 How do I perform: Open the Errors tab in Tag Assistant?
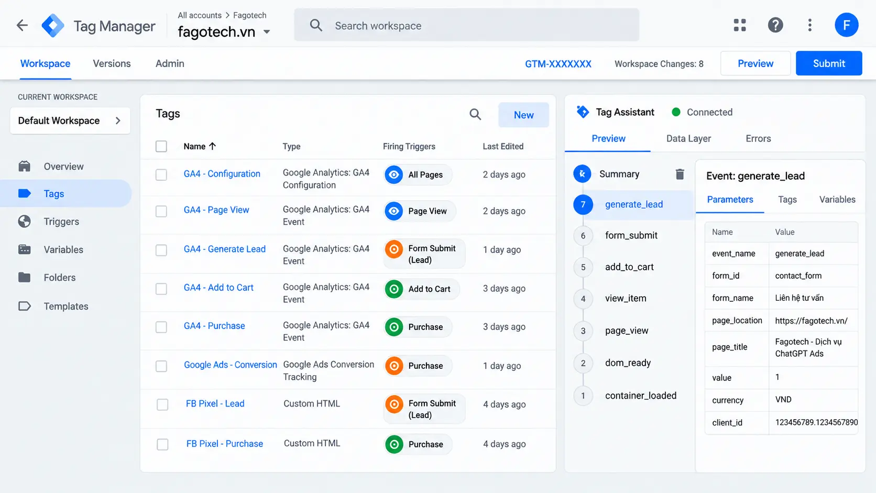pyautogui.click(x=758, y=138)
